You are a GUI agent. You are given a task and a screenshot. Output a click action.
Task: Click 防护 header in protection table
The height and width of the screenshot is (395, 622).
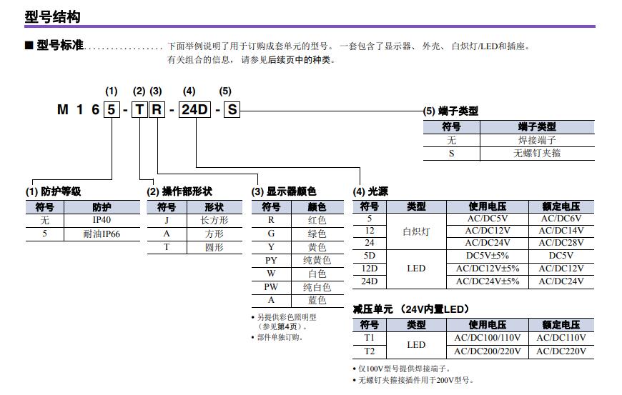(x=102, y=207)
